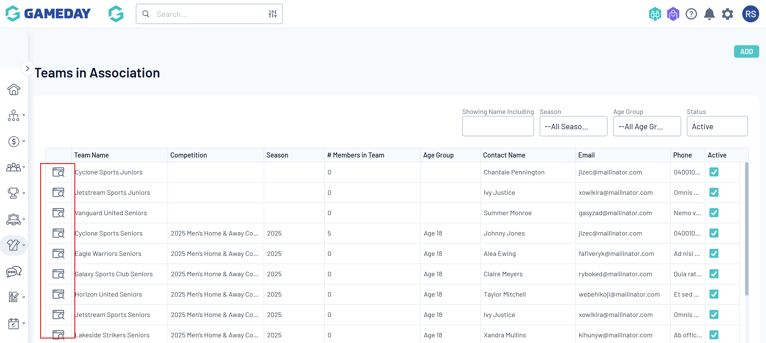This screenshot has height=343, width=766.
Task: Open view icon for Eagle Warriors Seniors
Action: [x=58, y=254]
